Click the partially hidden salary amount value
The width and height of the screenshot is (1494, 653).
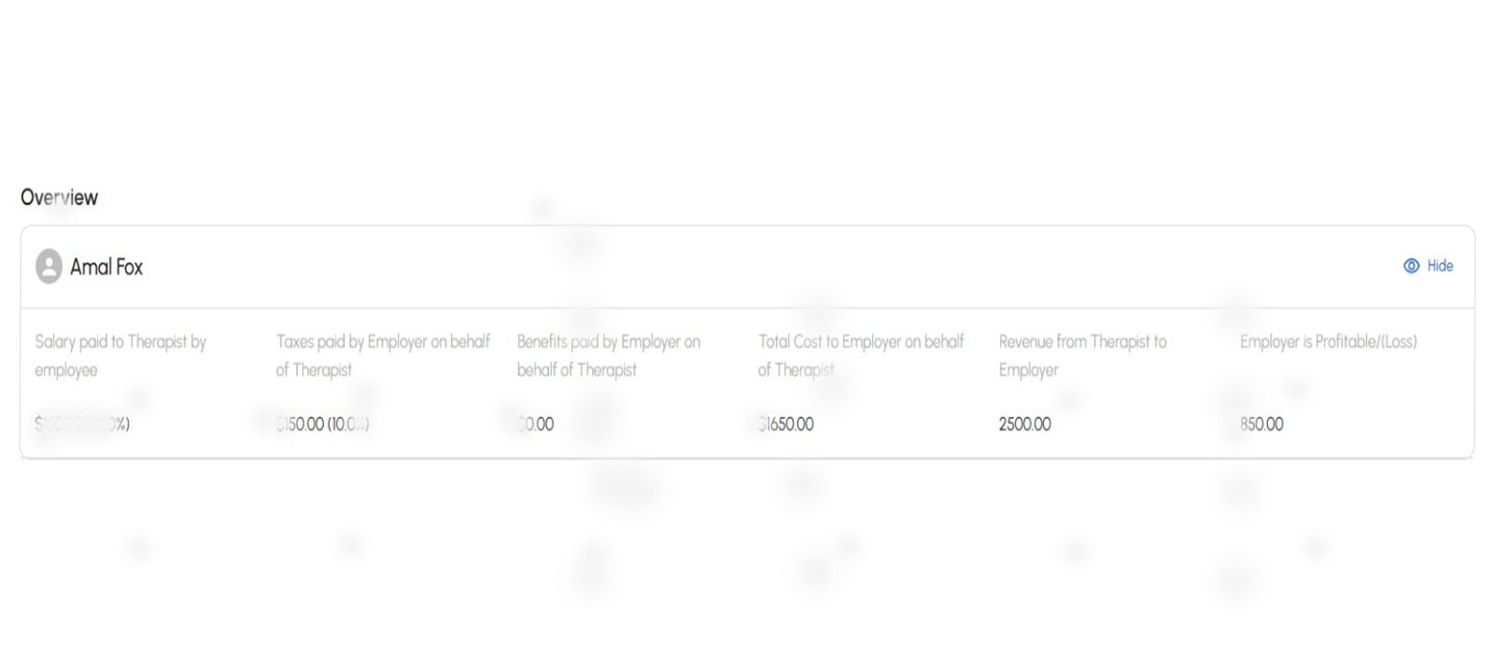click(82, 424)
